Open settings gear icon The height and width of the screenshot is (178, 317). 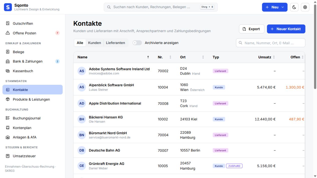coord(305,7)
